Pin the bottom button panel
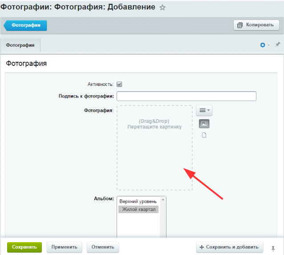The width and height of the screenshot is (284, 255). click(273, 248)
